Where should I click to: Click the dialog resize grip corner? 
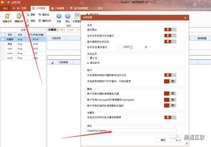tap(187, 143)
